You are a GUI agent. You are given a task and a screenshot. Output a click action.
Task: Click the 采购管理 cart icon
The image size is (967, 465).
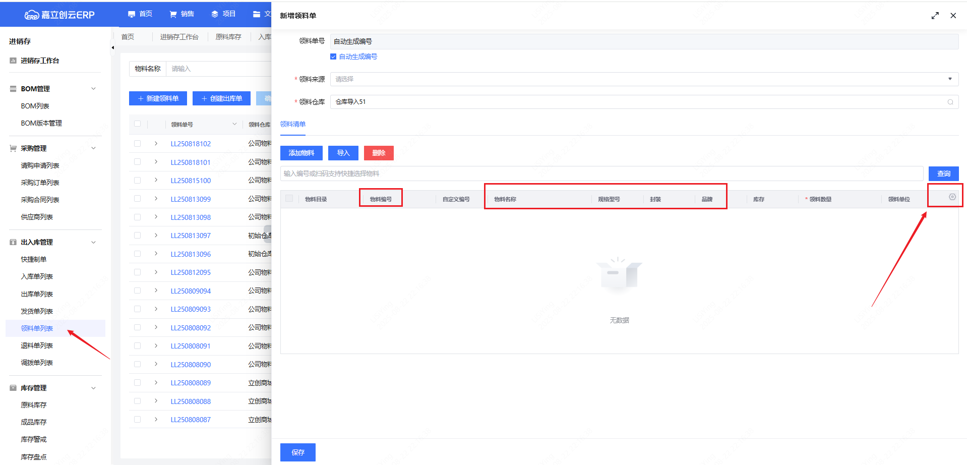(13, 148)
